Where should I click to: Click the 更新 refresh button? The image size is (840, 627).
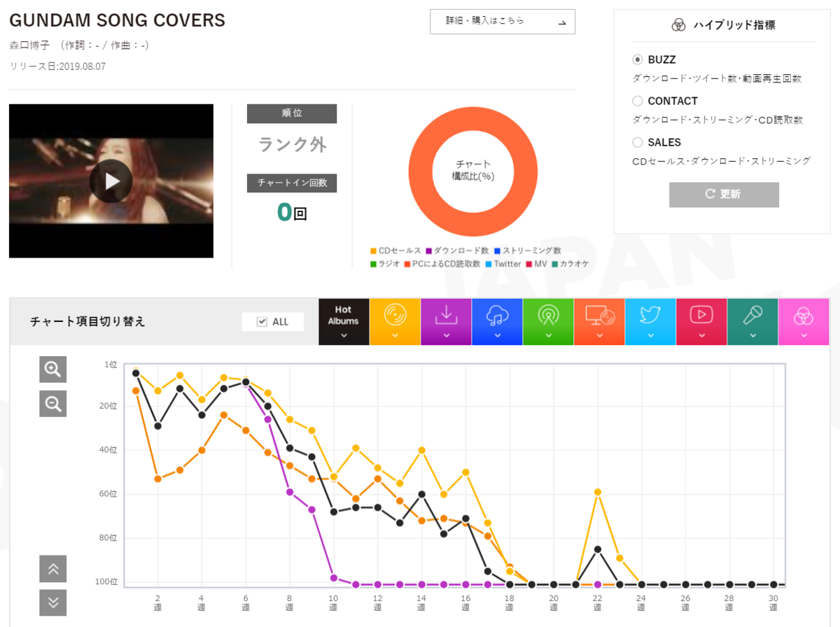point(724,195)
